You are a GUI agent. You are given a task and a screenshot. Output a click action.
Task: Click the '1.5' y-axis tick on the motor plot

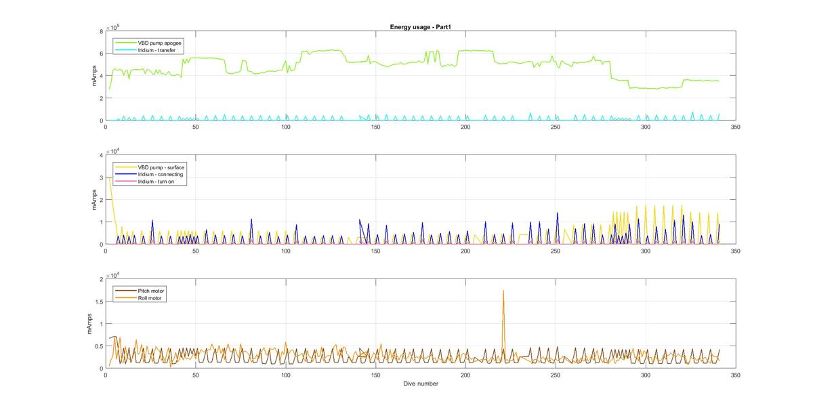click(x=99, y=302)
